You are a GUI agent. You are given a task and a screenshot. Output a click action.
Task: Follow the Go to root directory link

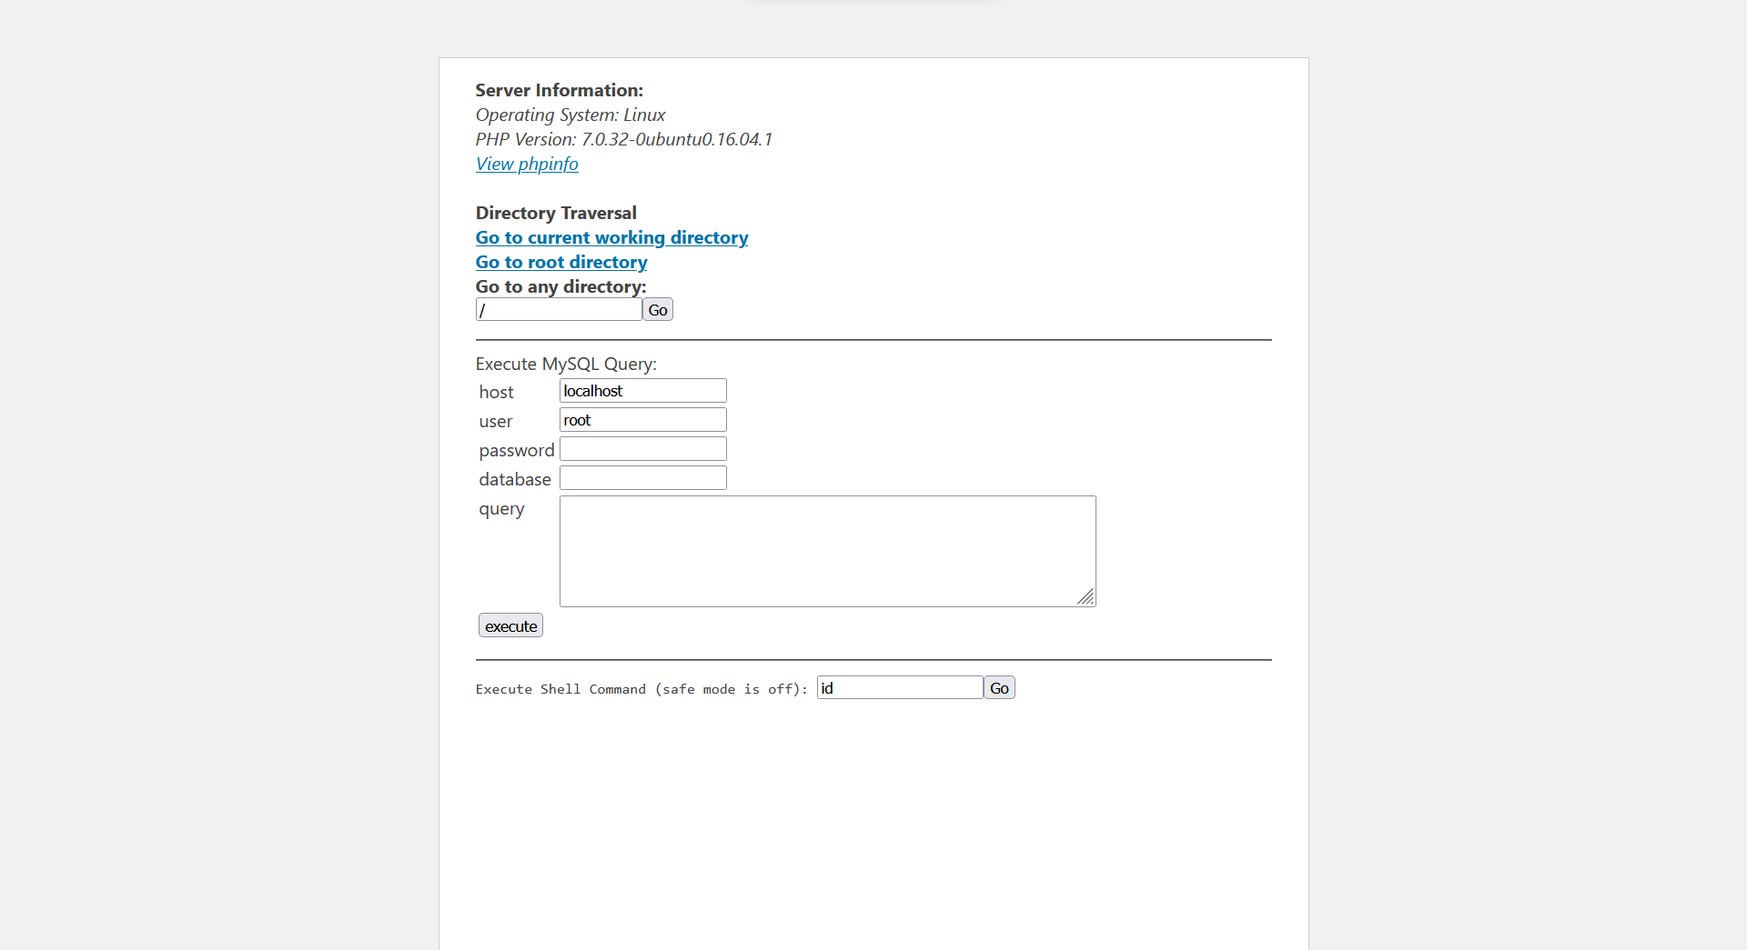561,262
